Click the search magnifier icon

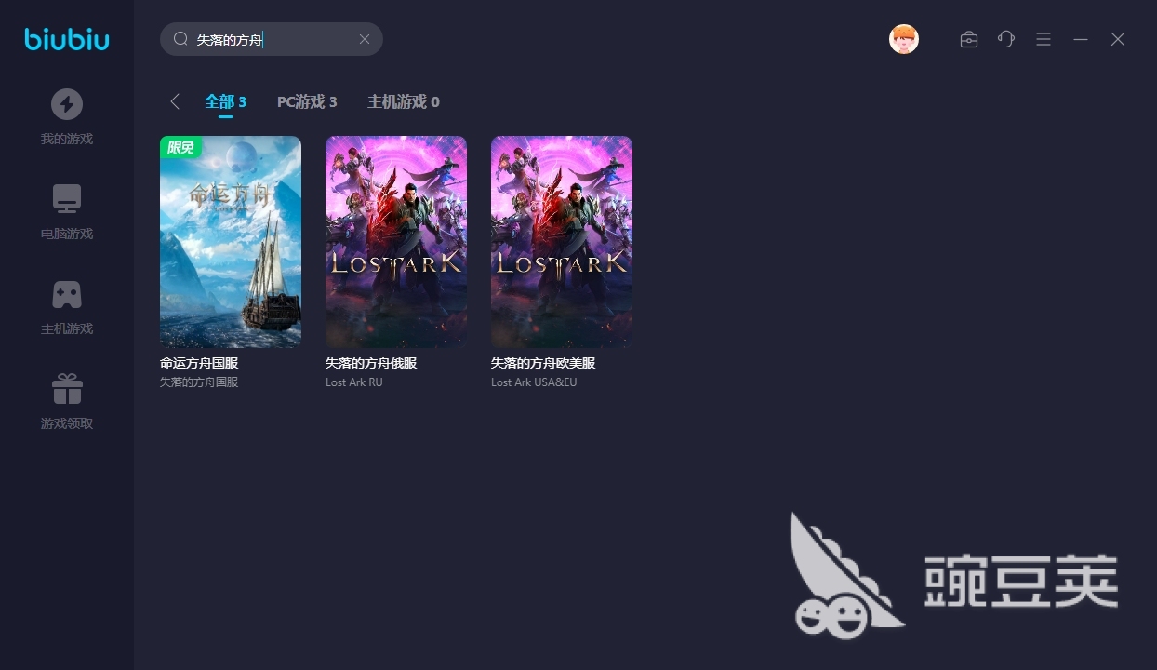180,39
